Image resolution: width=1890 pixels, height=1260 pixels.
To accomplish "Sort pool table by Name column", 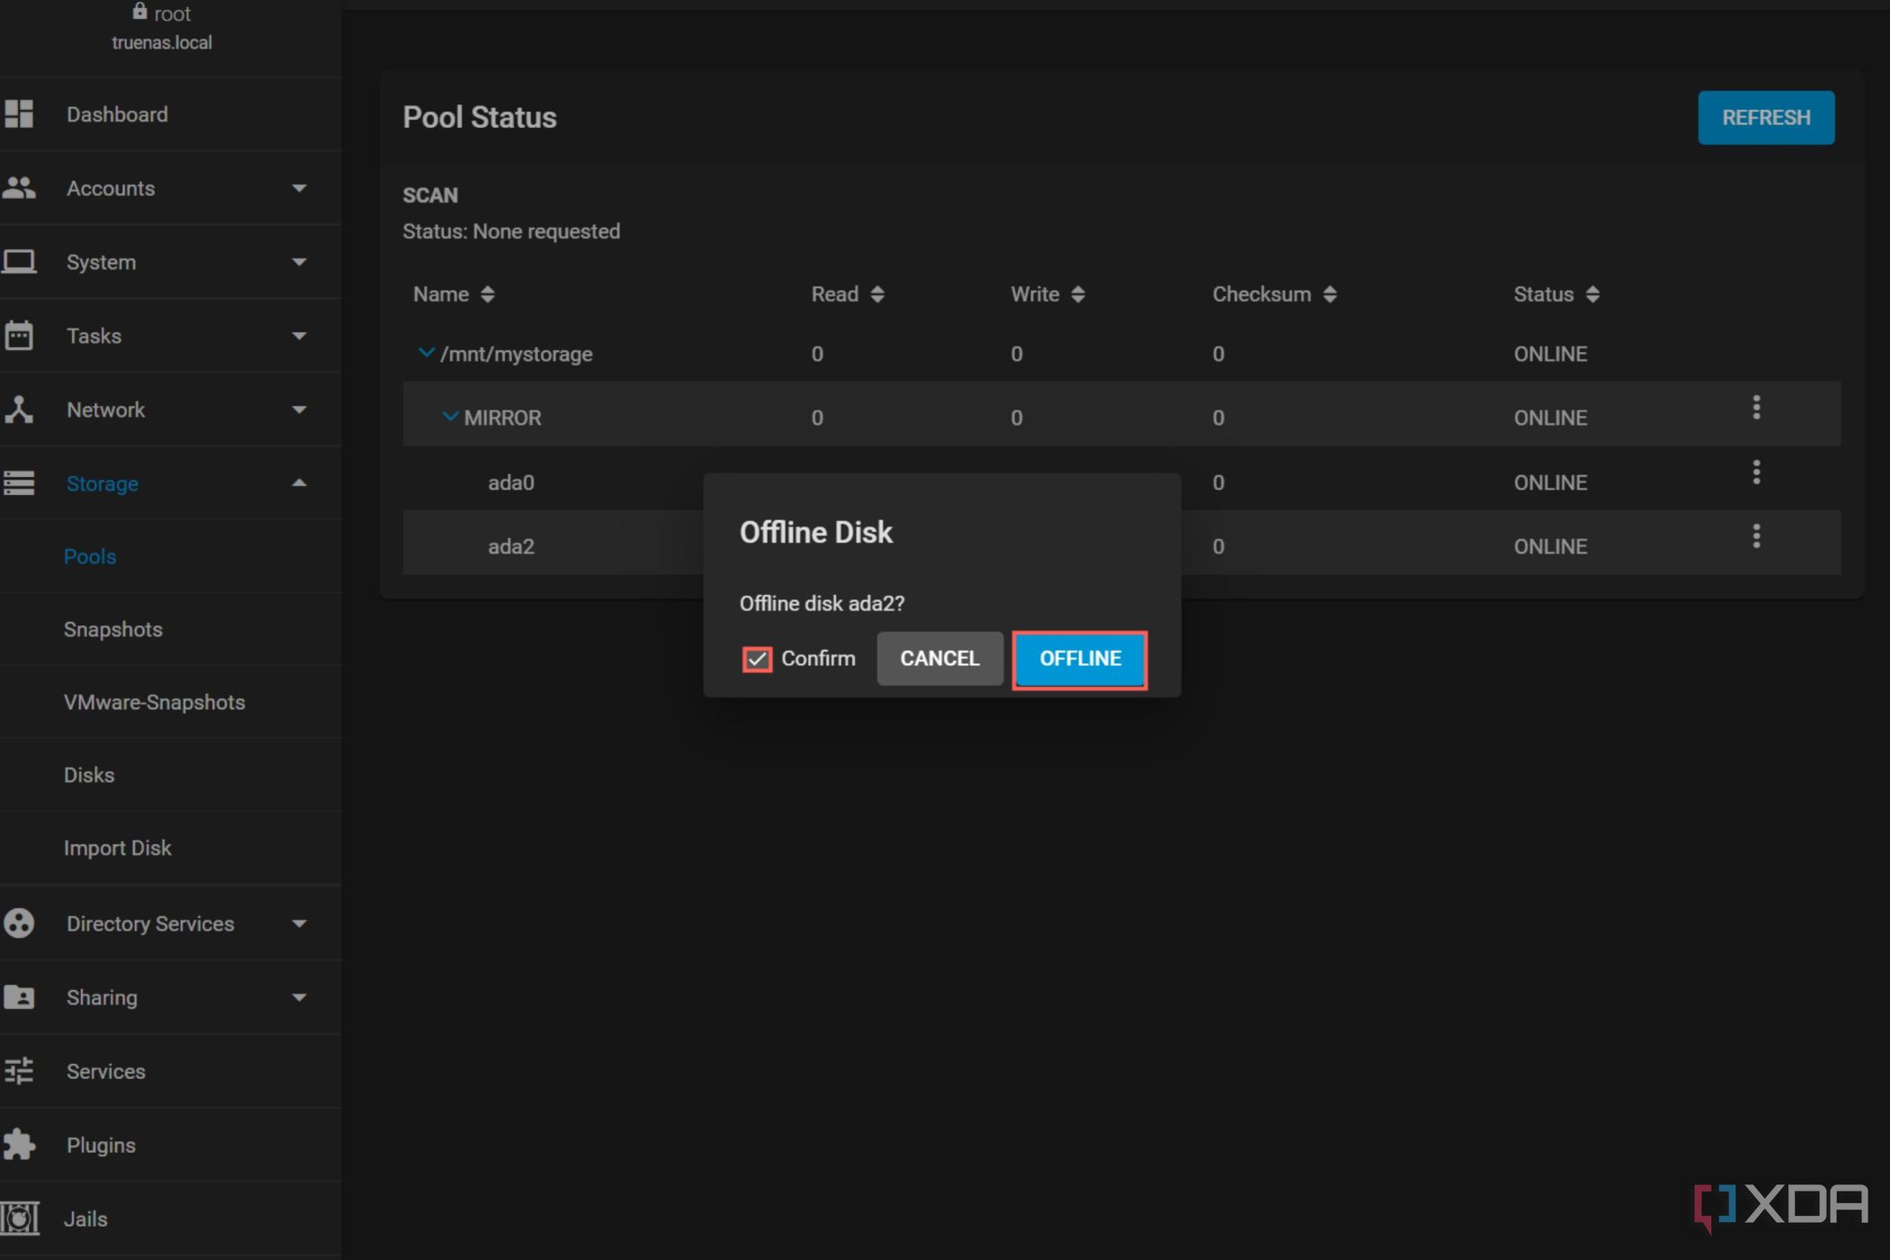I will (x=454, y=294).
